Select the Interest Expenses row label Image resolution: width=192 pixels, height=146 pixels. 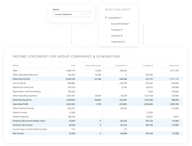coord(21,117)
